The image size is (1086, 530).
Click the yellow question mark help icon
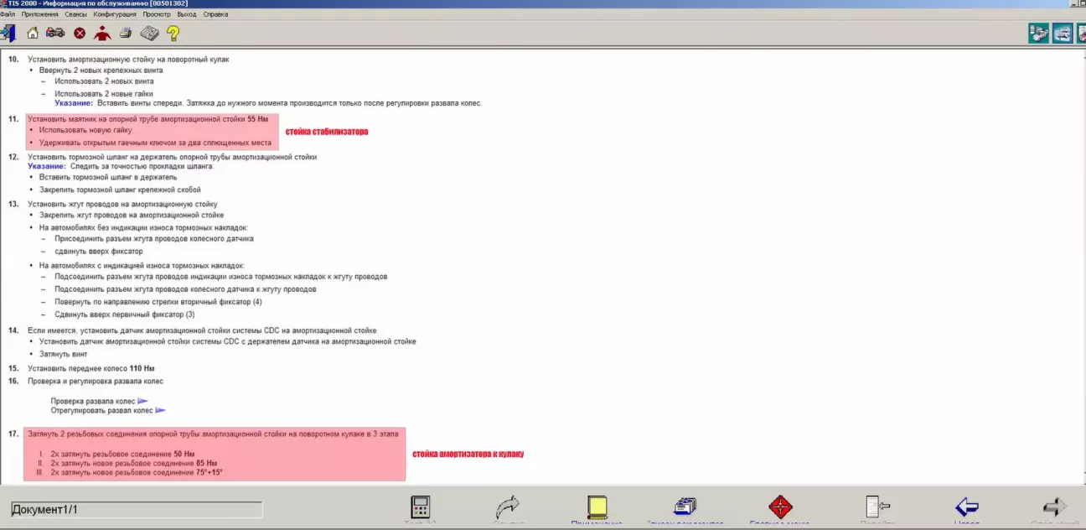coord(173,34)
